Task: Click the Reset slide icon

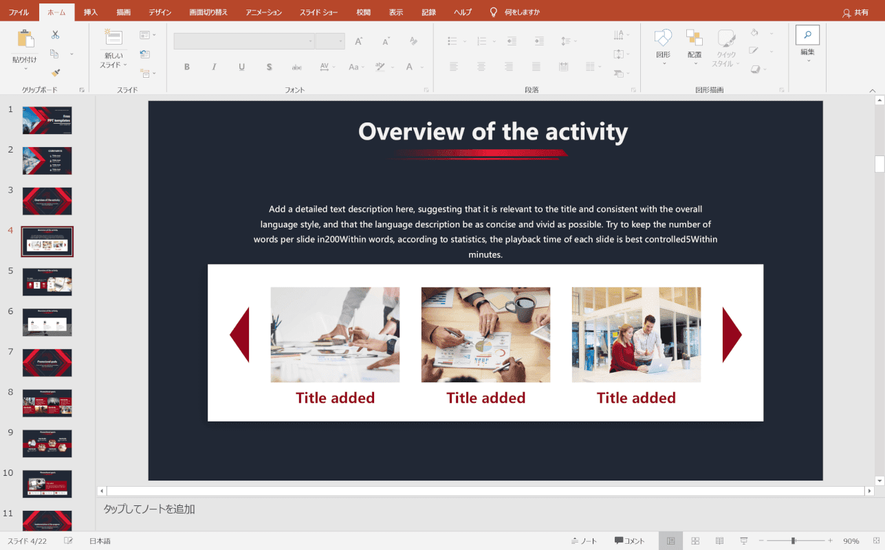Action: [144, 54]
